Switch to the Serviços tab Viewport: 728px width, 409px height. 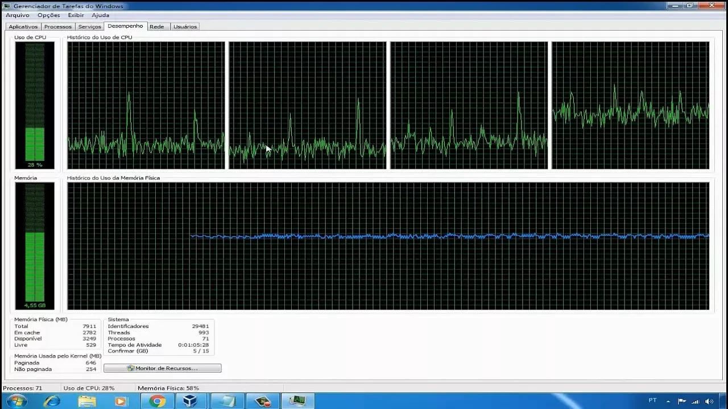tap(89, 27)
